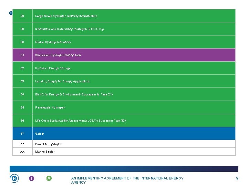Click task number 35 cell
Image resolution: width=248 pixels, height=186 pixels.
pyautogui.click(x=22, y=107)
